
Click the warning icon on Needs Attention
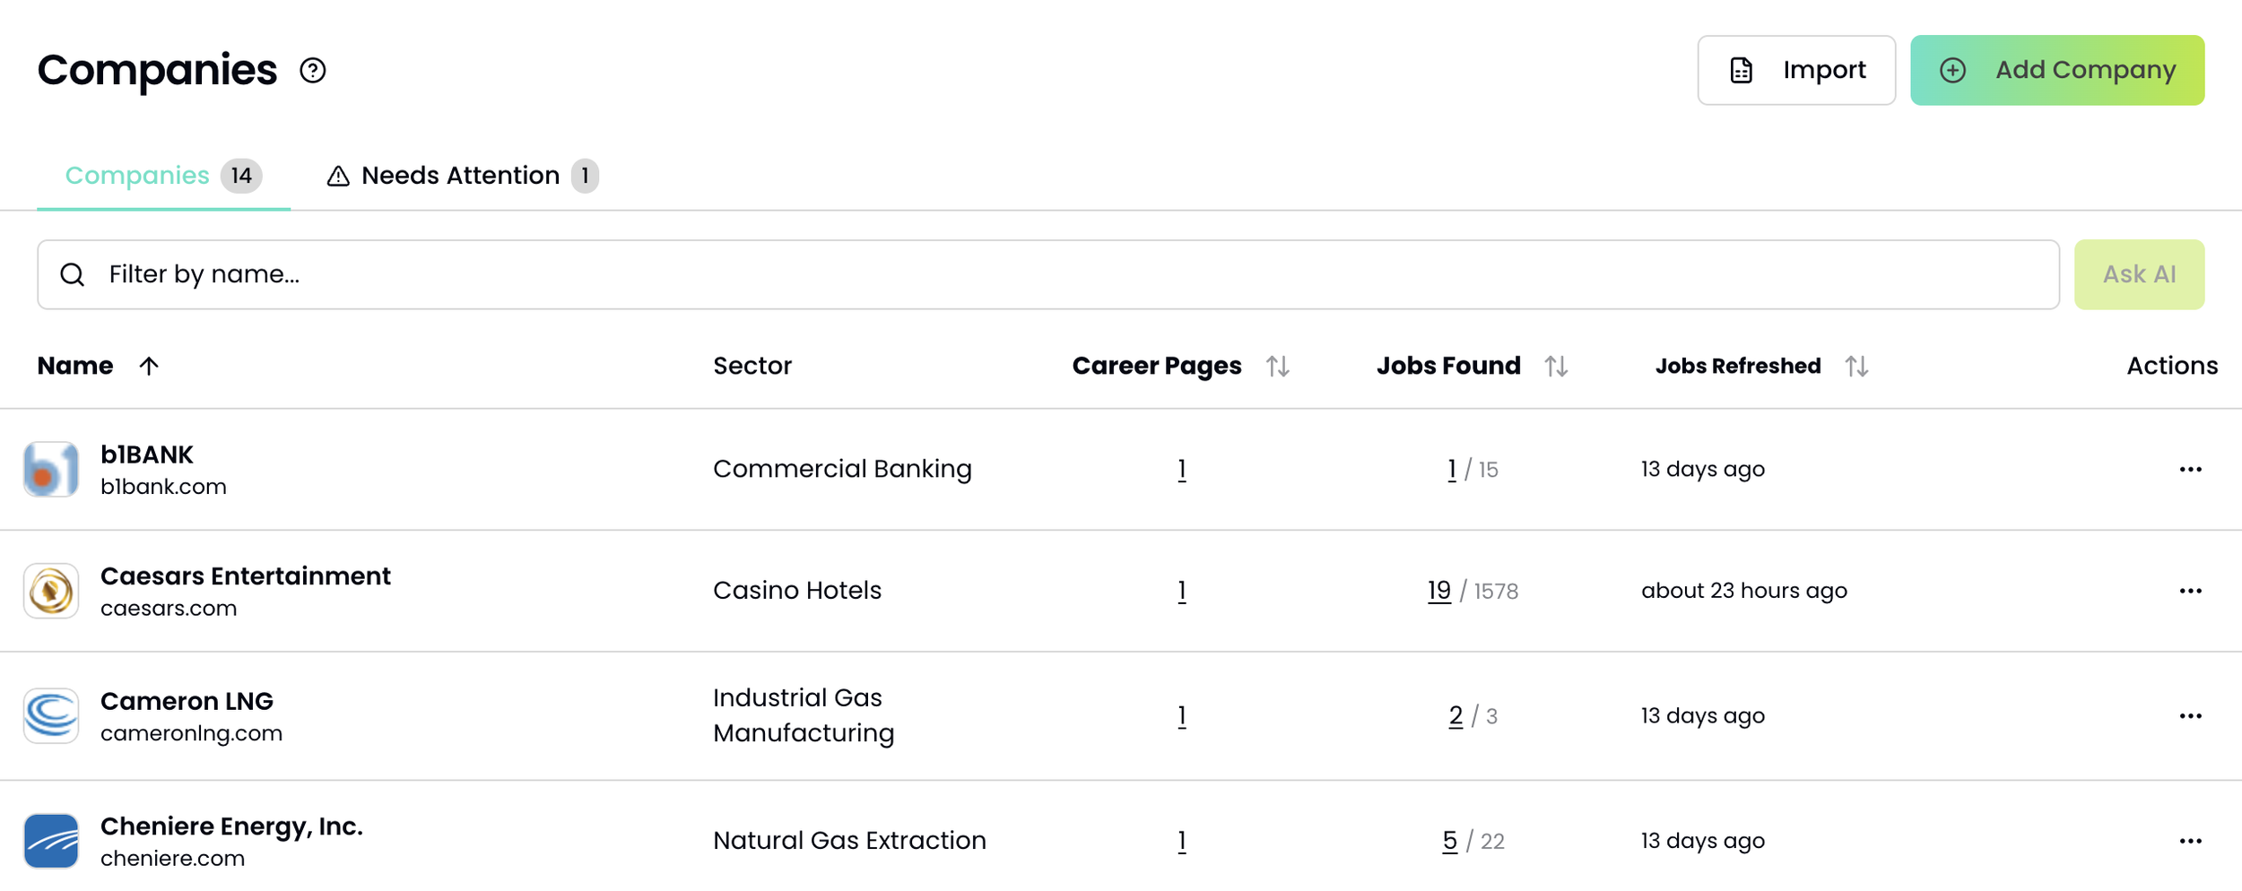338,176
